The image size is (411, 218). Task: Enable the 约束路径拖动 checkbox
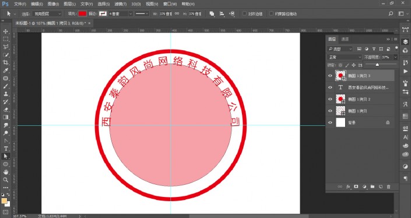click(272, 13)
